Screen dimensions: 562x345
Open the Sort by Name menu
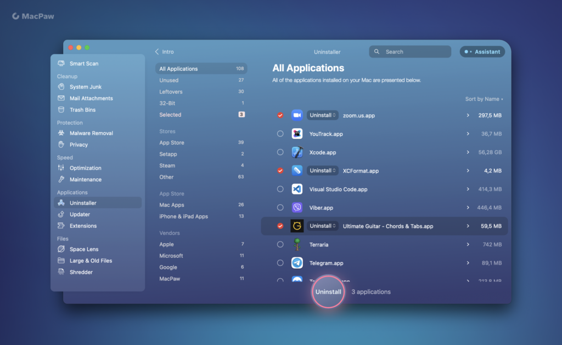pos(484,99)
